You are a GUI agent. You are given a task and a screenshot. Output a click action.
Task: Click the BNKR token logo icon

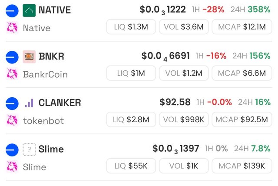pyautogui.click(x=29, y=56)
